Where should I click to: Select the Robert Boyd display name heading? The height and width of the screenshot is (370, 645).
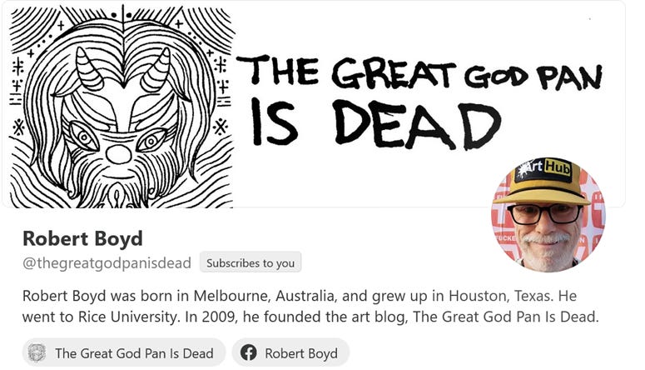click(x=82, y=238)
